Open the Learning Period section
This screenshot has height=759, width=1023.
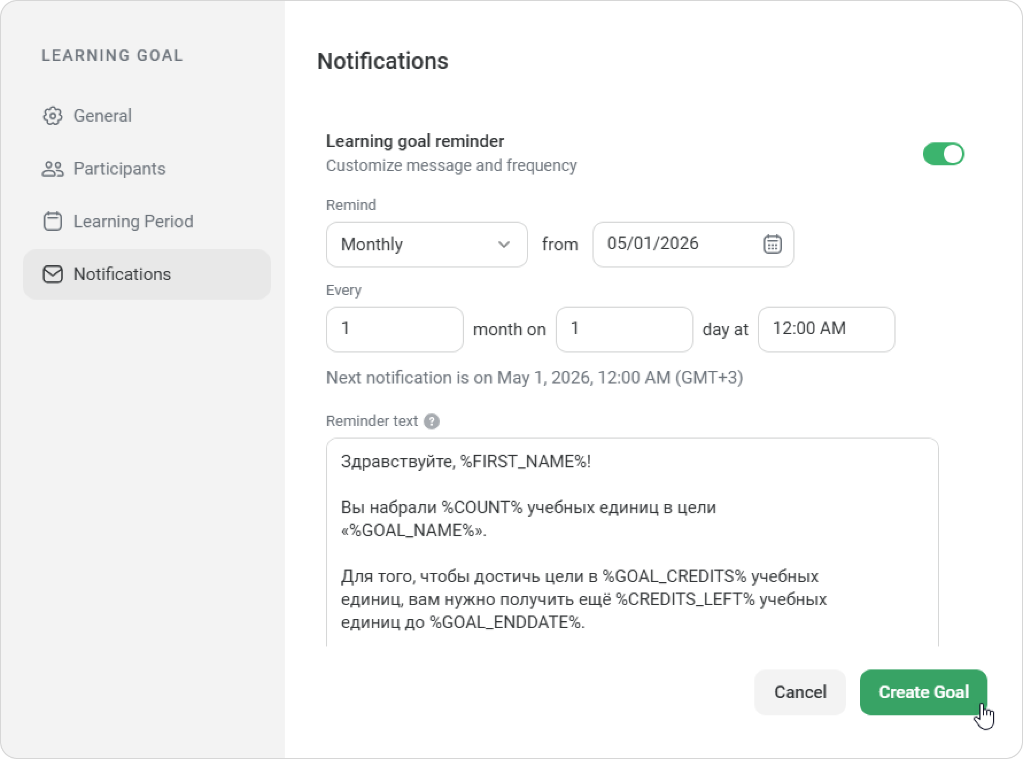tap(133, 222)
